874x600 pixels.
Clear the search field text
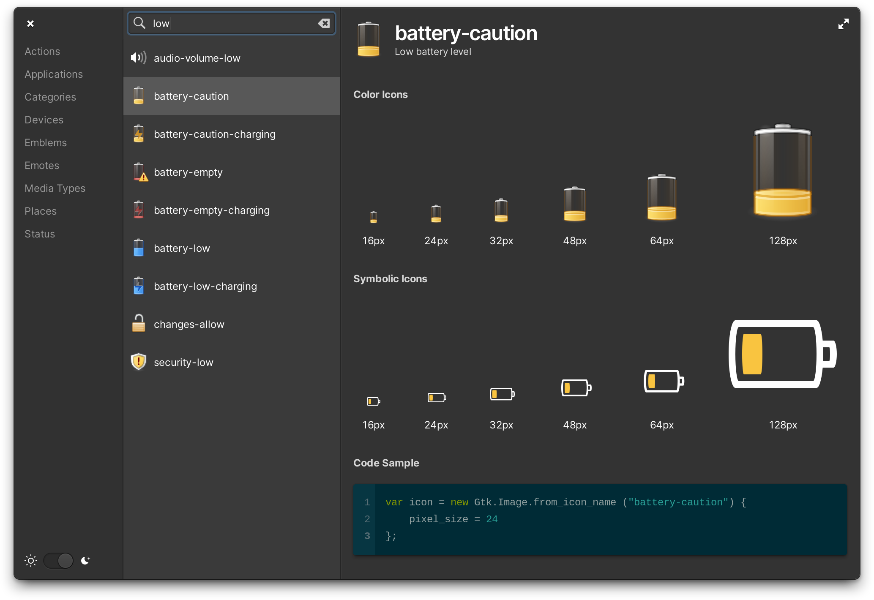tap(324, 23)
